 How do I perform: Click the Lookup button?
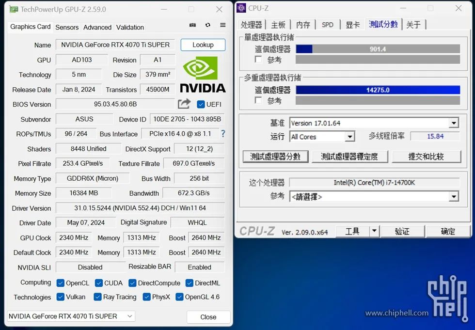[x=203, y=45]
